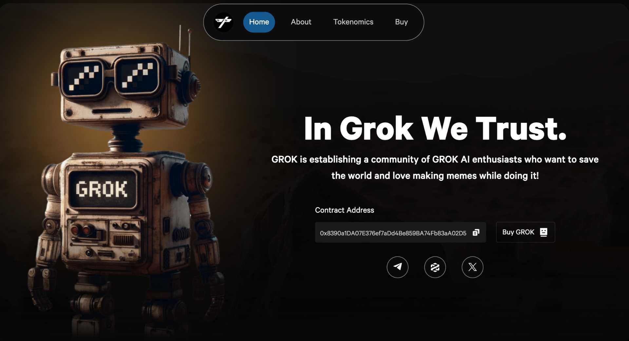
Task: Select the 0x8390a1DA contract address field
Action: (x=400, y=233)
